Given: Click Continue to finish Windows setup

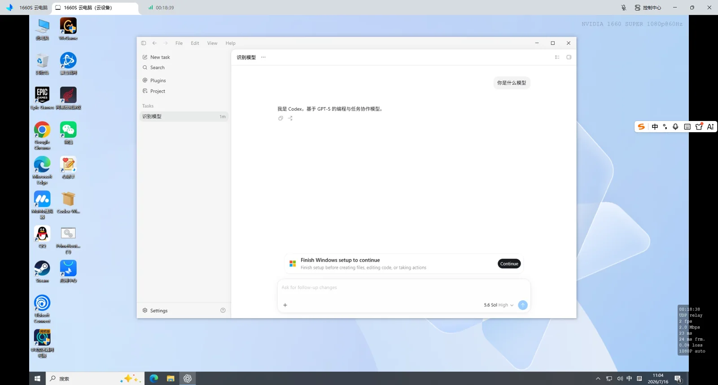Looking at the screenshot, I should (x=509, y=264).
